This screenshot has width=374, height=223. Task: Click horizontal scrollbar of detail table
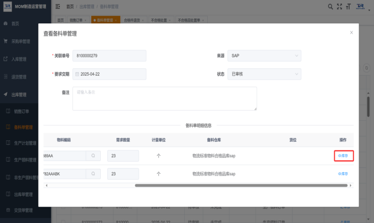(x=241, y=186)
